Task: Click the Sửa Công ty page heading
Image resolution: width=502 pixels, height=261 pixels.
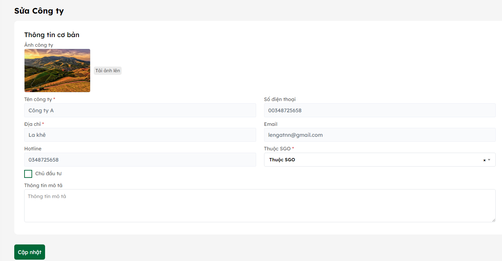Action: click(39, 11)
